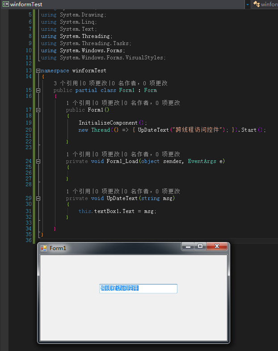Click "using System.Linq;" on line 6

pos(69,22)
